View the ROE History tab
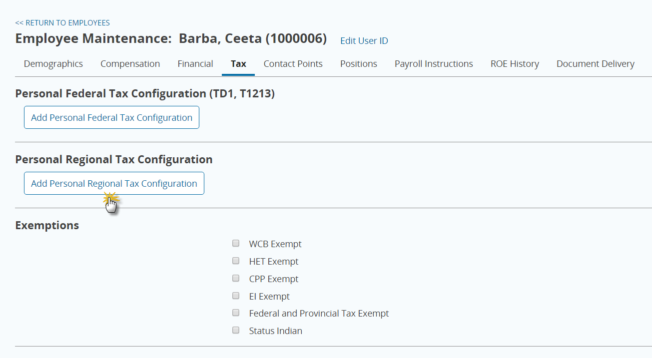This screenshot has width=652, height=358. coord(515,64)
